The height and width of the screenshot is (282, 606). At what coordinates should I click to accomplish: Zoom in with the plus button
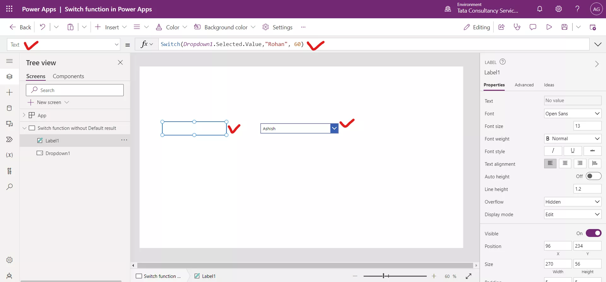[x=434, y=276]
